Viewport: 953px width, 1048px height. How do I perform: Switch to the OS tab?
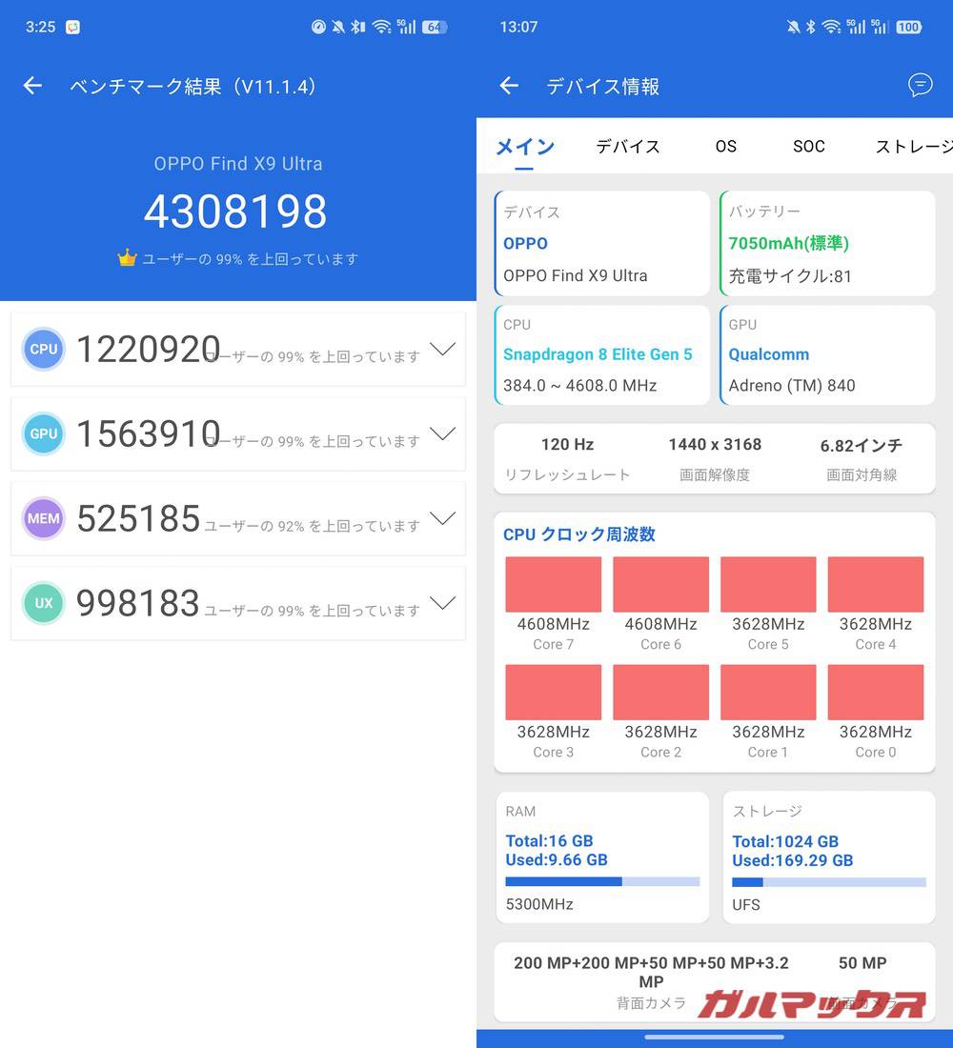pos(725,147)
